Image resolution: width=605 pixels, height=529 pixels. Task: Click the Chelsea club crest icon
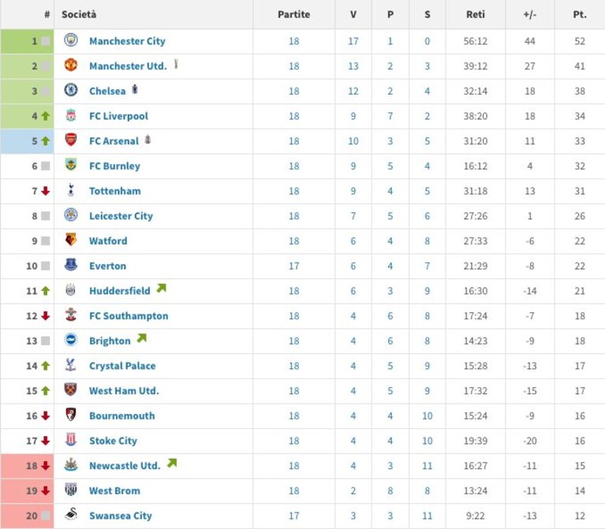pyautogui.click(x=71, y=90)
